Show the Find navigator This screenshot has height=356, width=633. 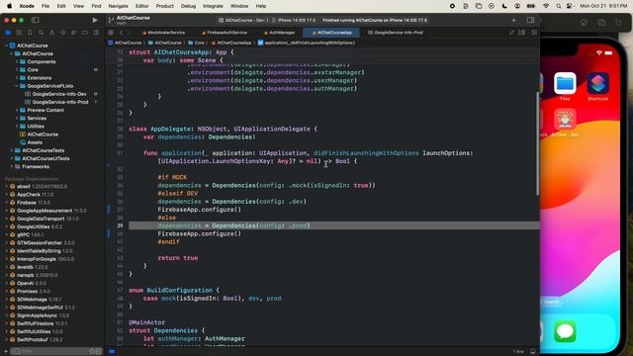[41, 33]
